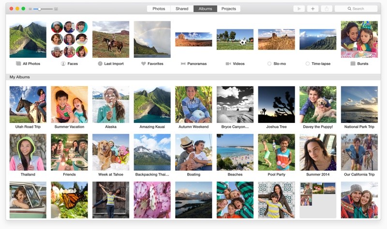Click the plus add button
The image size is (387, 229).
313,9
